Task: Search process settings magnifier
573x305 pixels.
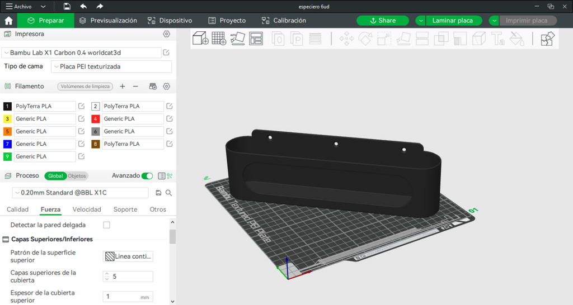Action: pyautogui.click(x=168, y=193)
